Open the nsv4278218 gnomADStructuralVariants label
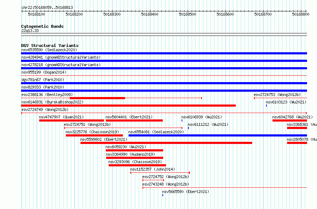The width and height of the screenshot is (317, 209). pos(61,65)
